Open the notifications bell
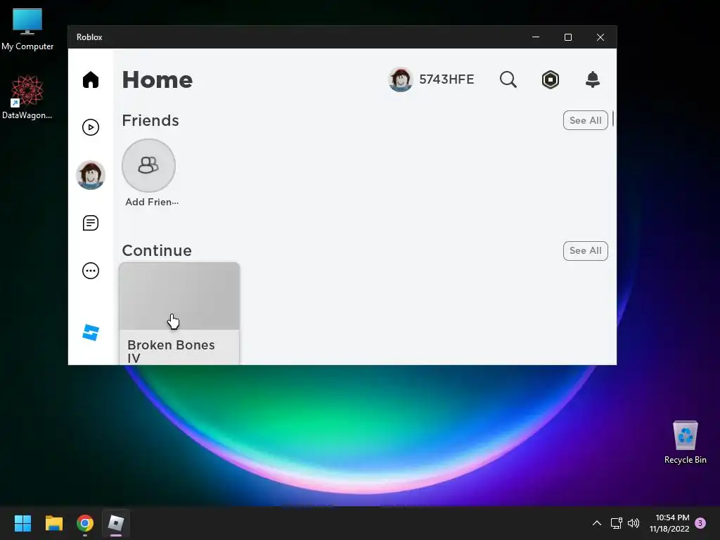Screen dimensions: 720x540 (x=592, y=79)
